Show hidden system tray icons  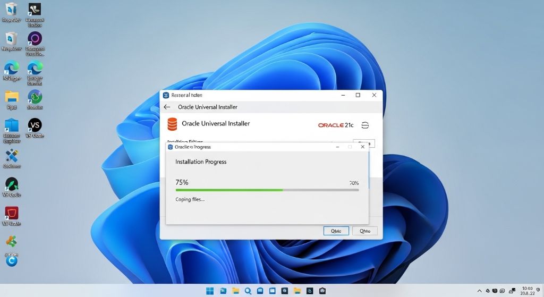coord(480,291)
